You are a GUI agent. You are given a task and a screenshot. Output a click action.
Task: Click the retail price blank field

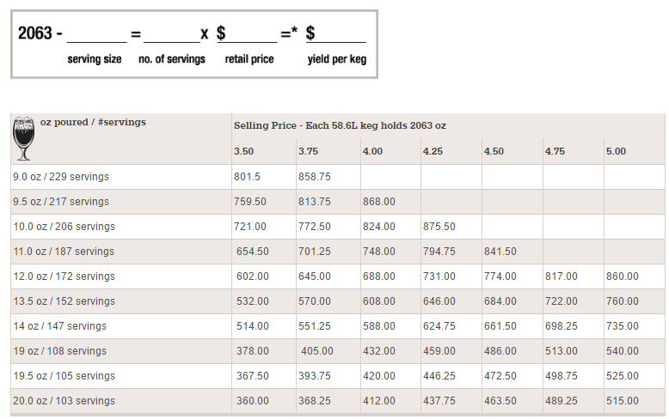pyautogui.click(x=247, y=34)
